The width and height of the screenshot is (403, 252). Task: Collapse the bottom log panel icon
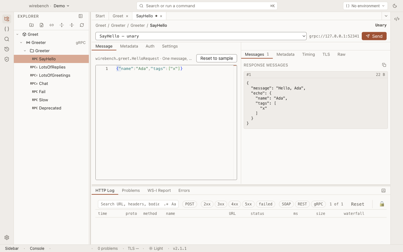click(383, 191)
